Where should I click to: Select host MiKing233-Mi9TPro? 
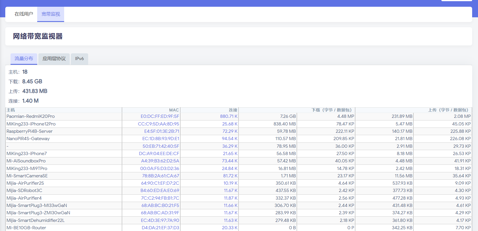tap(27, 169)
